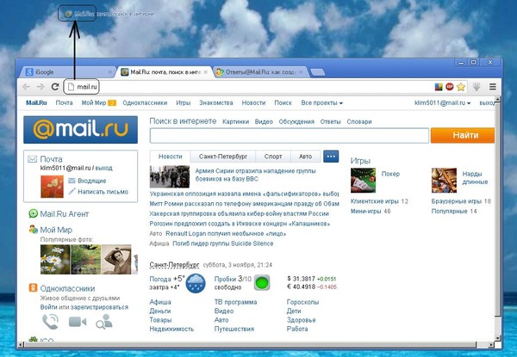Close the iGoogle tab

coord(110,72)
